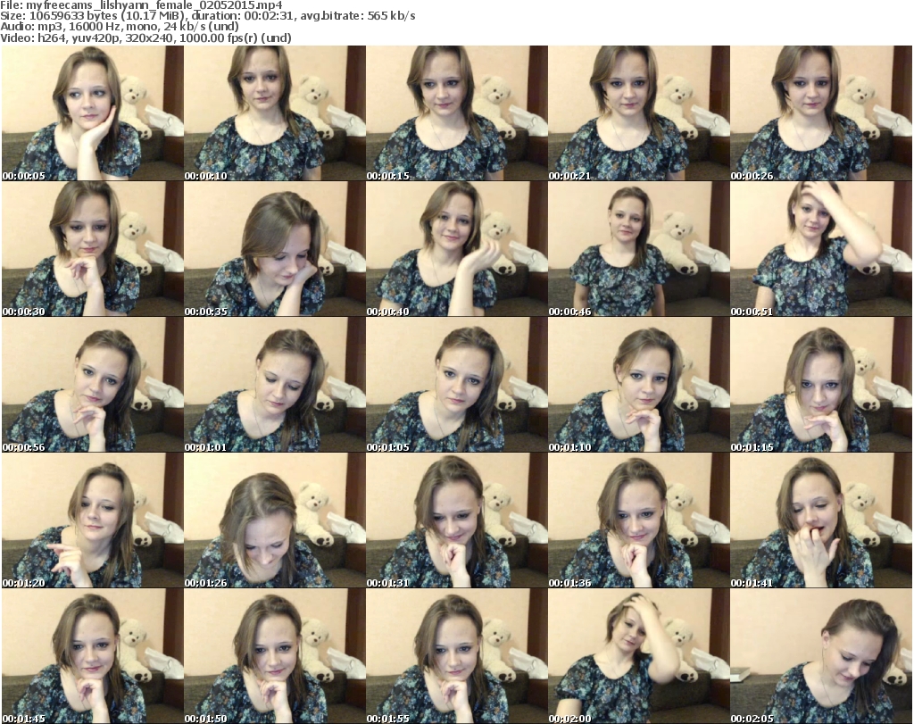The image size is (914, 724).
Task: Click the header line starting 'Size:'
Action: click(x=207, y=16)
